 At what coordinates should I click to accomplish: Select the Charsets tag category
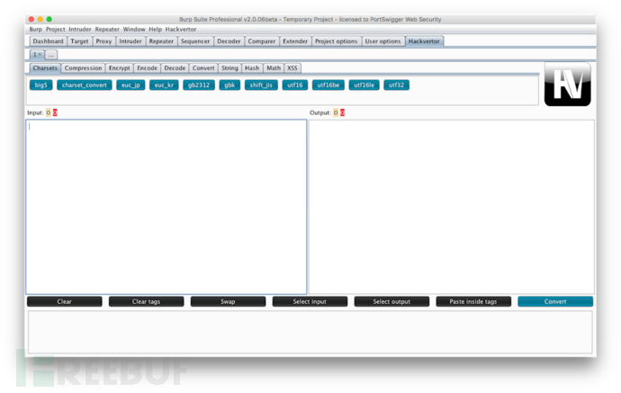(x=45, y=68)
